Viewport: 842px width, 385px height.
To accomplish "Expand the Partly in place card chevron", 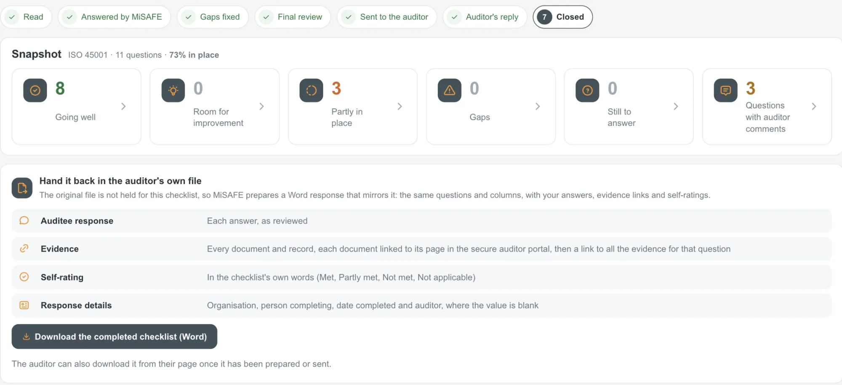I will pyautogui.click(x=400, y=106).
